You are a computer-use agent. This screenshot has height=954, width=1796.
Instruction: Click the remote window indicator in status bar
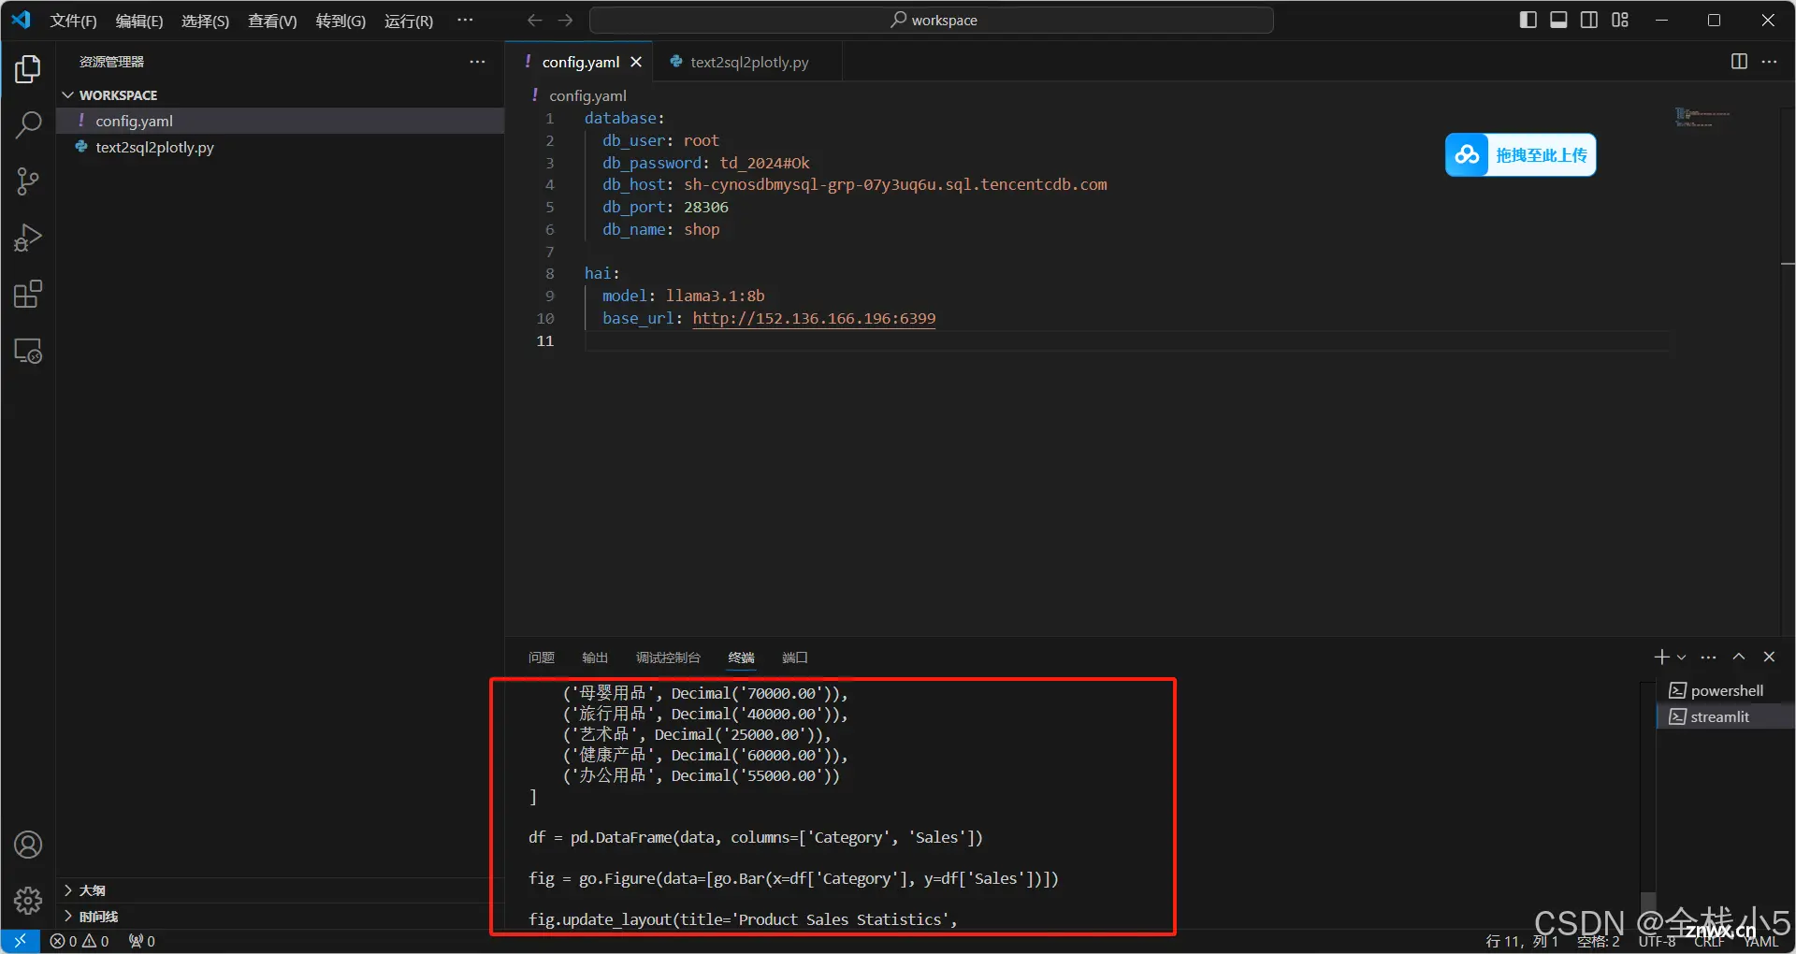[x=20, y=941]
